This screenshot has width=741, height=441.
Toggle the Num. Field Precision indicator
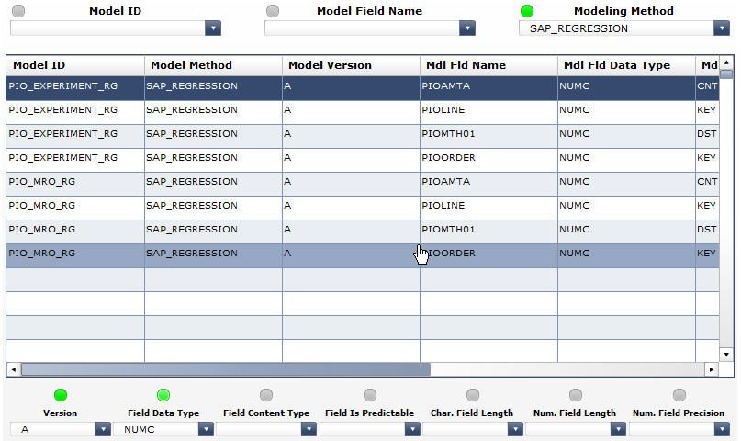679,395
